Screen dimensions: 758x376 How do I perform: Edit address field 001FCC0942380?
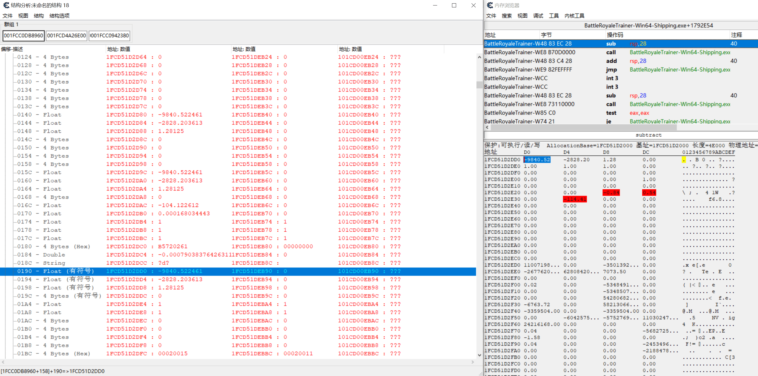click(x=109, y=36)
